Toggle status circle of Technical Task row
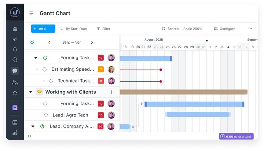This screenshot has height=151, width=264. coord(51,81)
